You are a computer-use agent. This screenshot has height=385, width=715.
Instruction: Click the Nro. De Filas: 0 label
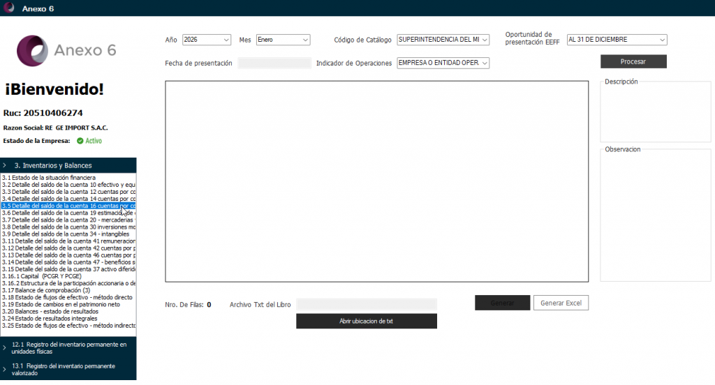coord(188,305)
